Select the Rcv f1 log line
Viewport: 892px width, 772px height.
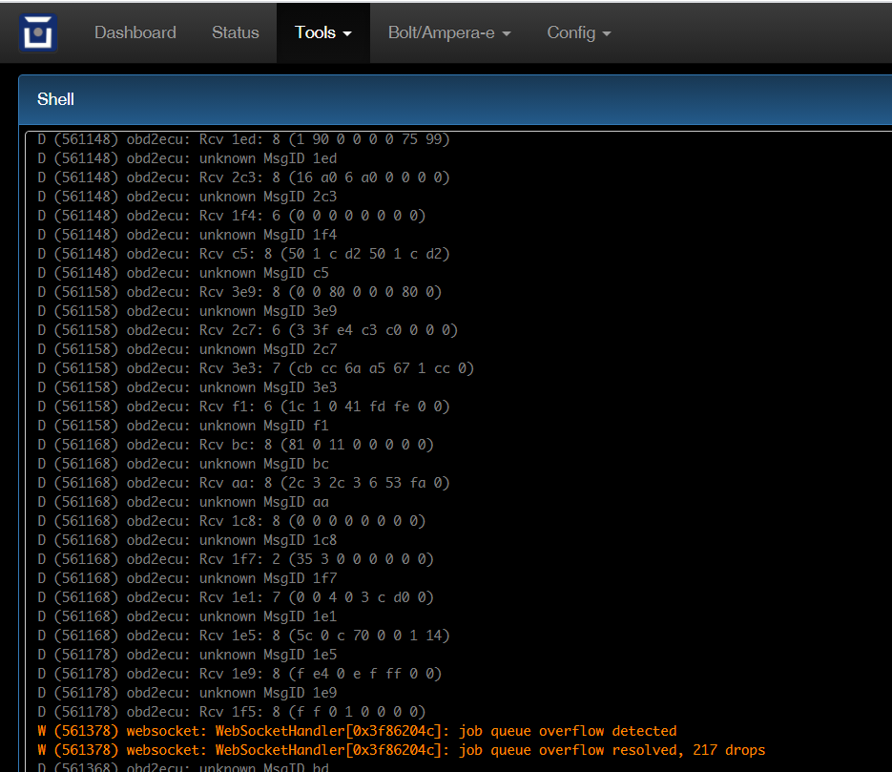click(243, 407)
